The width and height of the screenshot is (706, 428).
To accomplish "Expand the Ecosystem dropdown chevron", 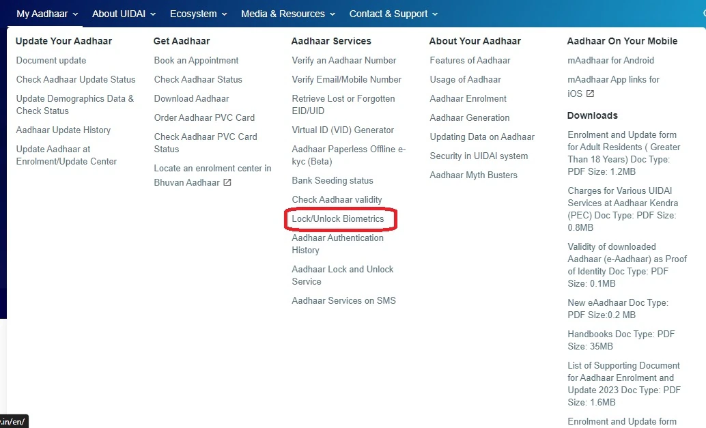I will (224, 14).
